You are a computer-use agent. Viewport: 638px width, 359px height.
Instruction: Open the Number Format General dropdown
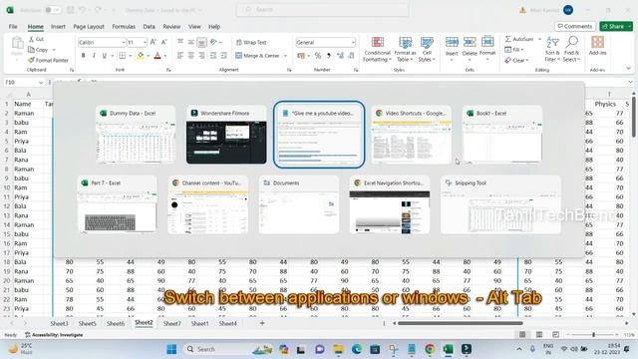[353, 42]
